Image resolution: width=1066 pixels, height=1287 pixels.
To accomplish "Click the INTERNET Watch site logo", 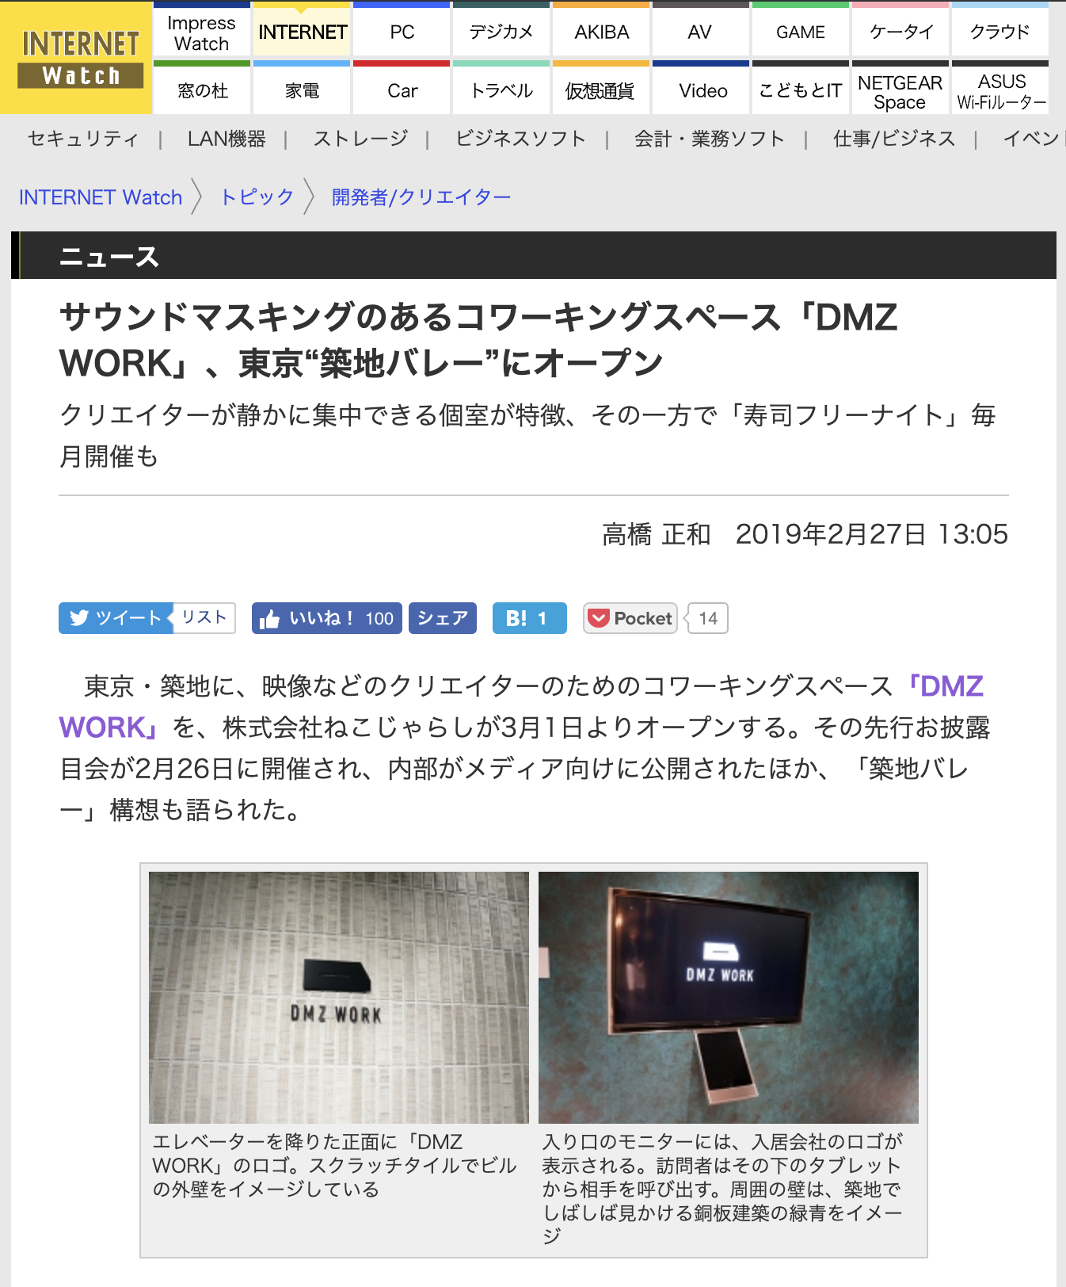I will point(76,58).
